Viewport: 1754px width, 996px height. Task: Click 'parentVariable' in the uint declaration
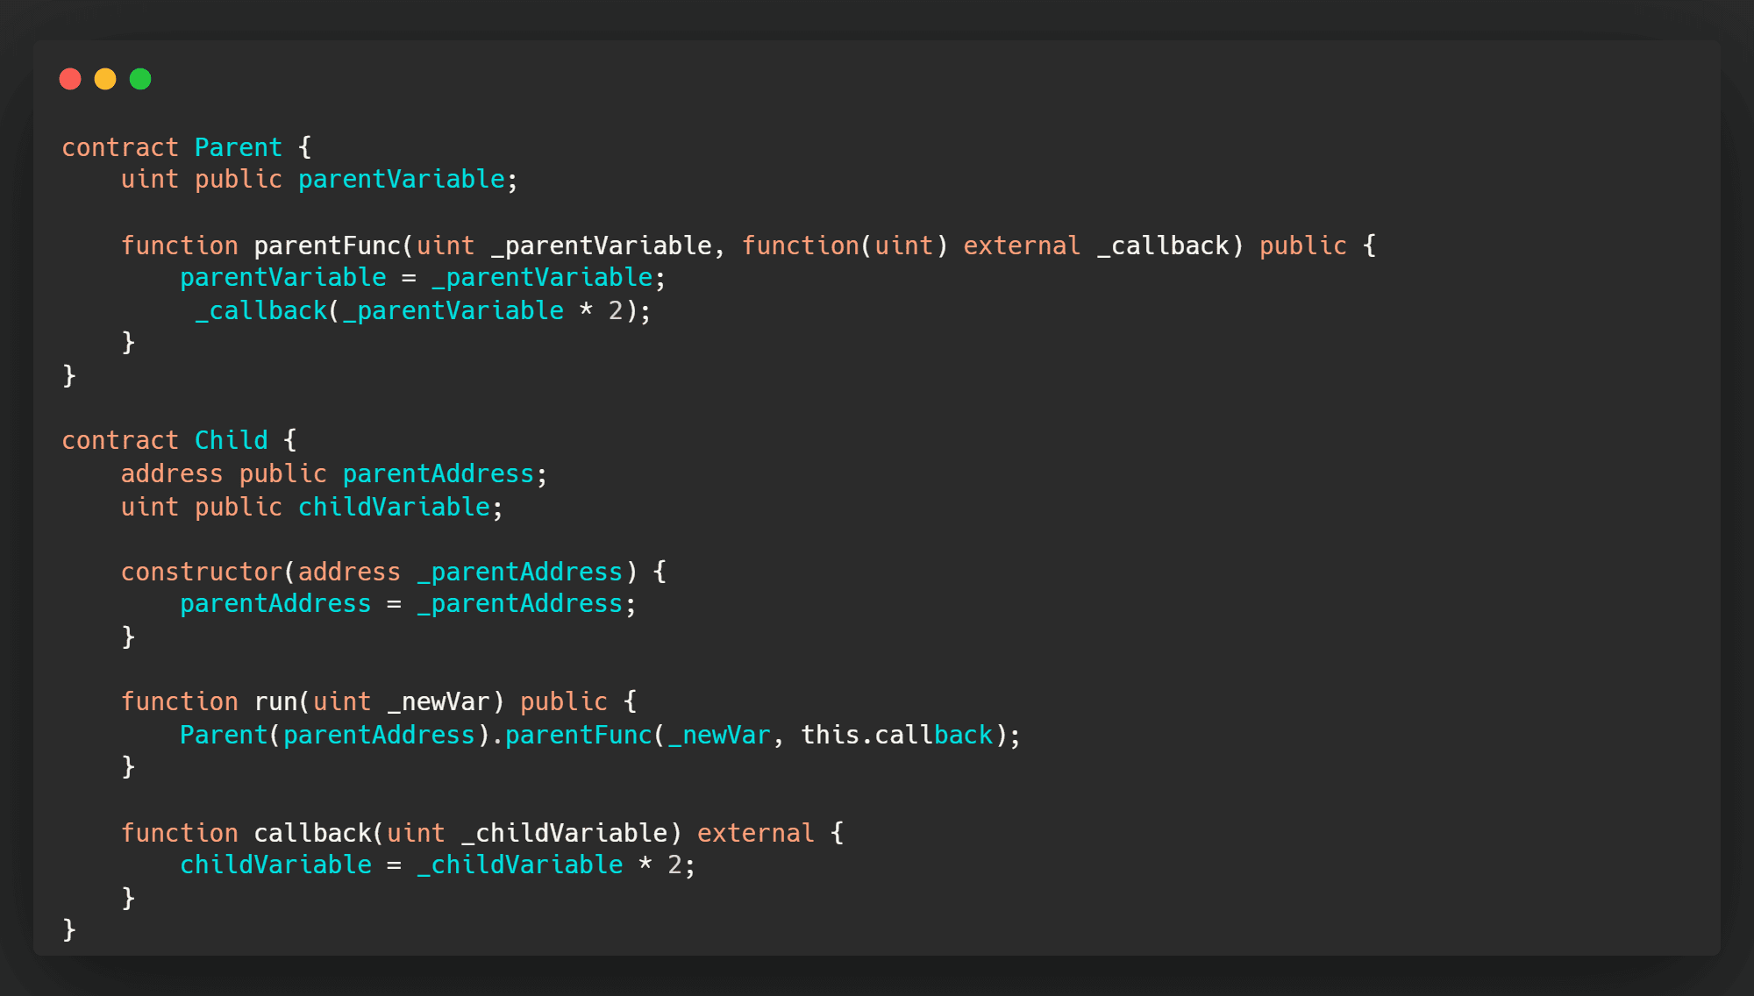[x=401, y=180]
